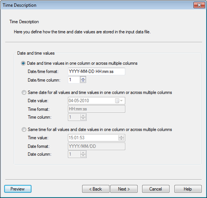Click Date column up arrow
207x198 pixels.
click(x=83, y=153)
